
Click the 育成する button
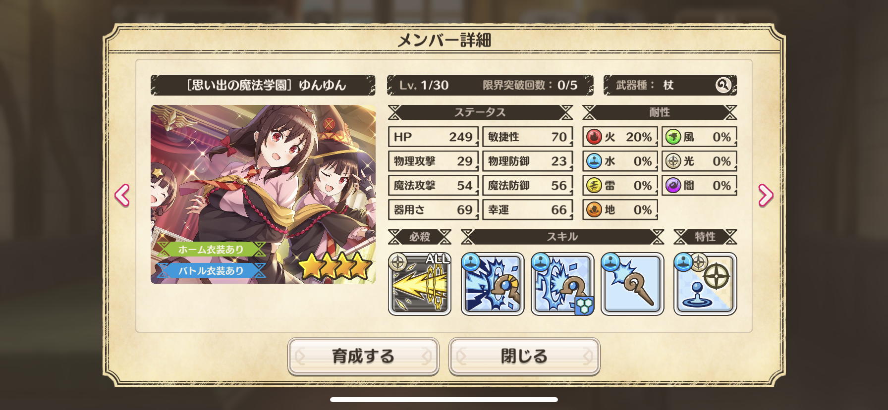pos(363,356)
